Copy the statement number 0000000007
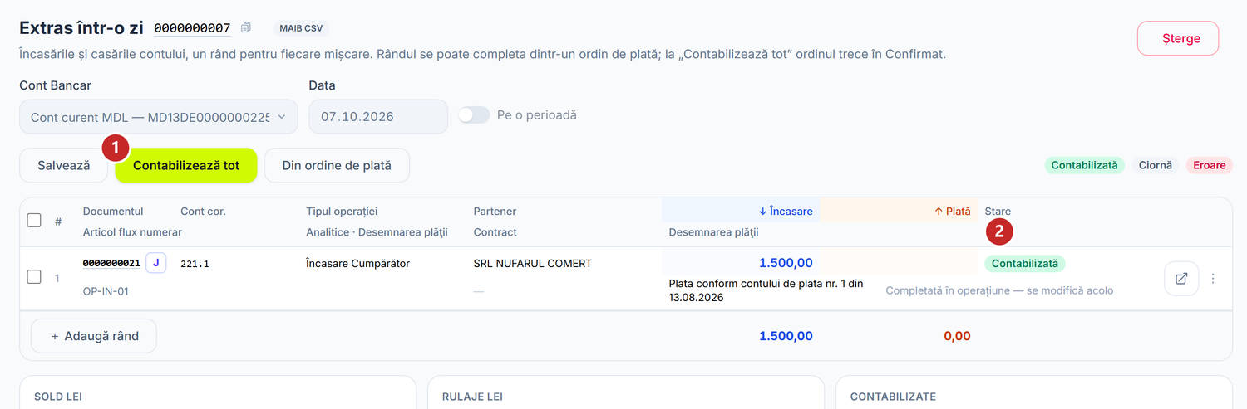 point(246,28)
